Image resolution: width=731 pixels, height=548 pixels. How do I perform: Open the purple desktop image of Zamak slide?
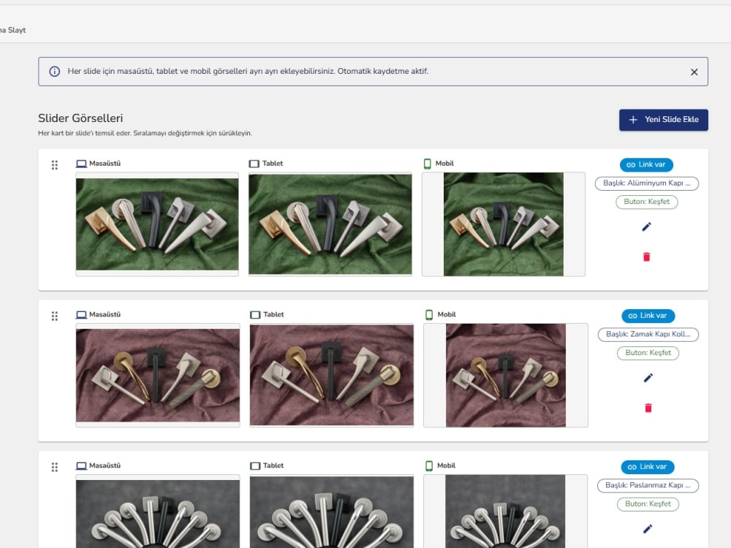(158, 375)
